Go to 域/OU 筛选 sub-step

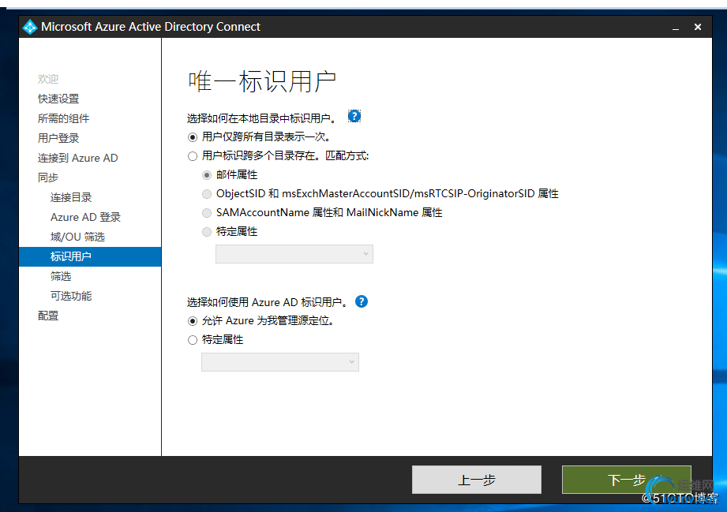[77, 237]
